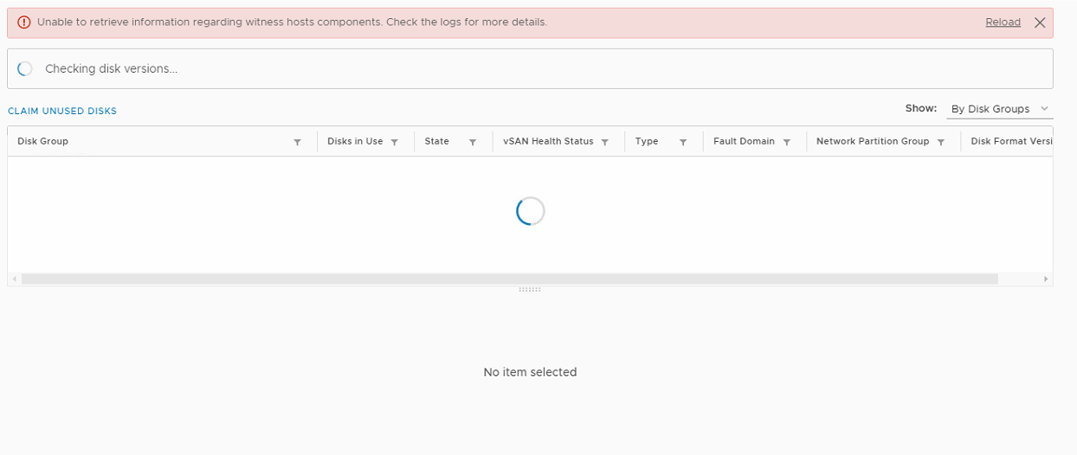Open the Show By Disk Groups dropdown

999,109
